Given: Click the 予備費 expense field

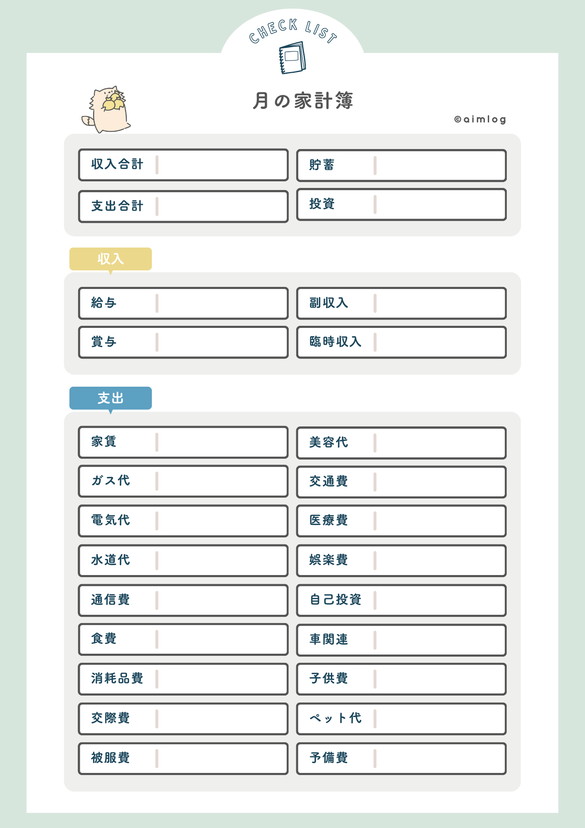Looking at the screenshot, I should click(x=439, y=758).
